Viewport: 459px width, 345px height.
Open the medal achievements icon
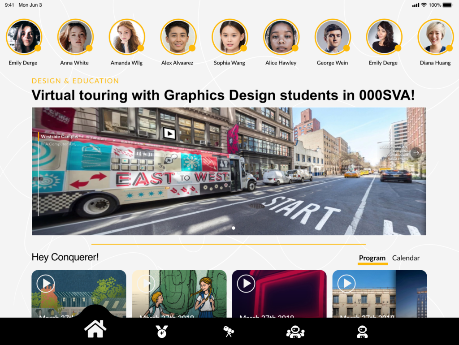162,332
